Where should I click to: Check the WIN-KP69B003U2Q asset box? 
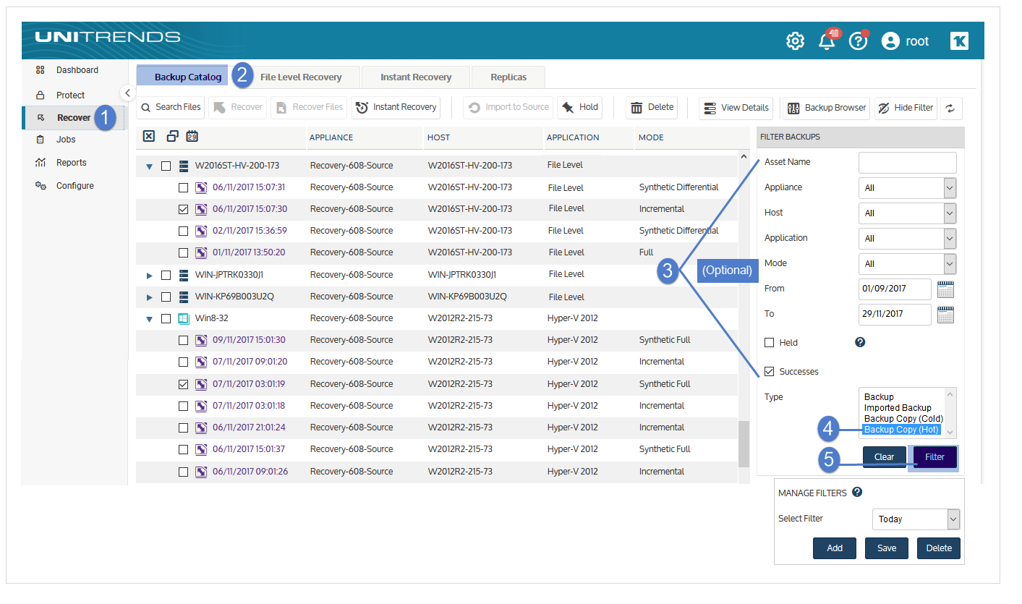[166, 297]
